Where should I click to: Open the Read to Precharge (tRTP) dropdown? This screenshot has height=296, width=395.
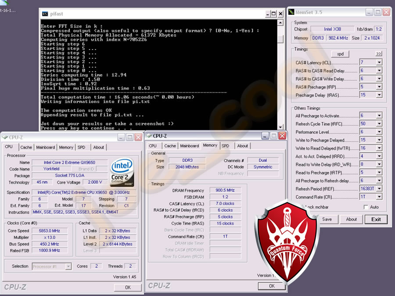(379, 172)
